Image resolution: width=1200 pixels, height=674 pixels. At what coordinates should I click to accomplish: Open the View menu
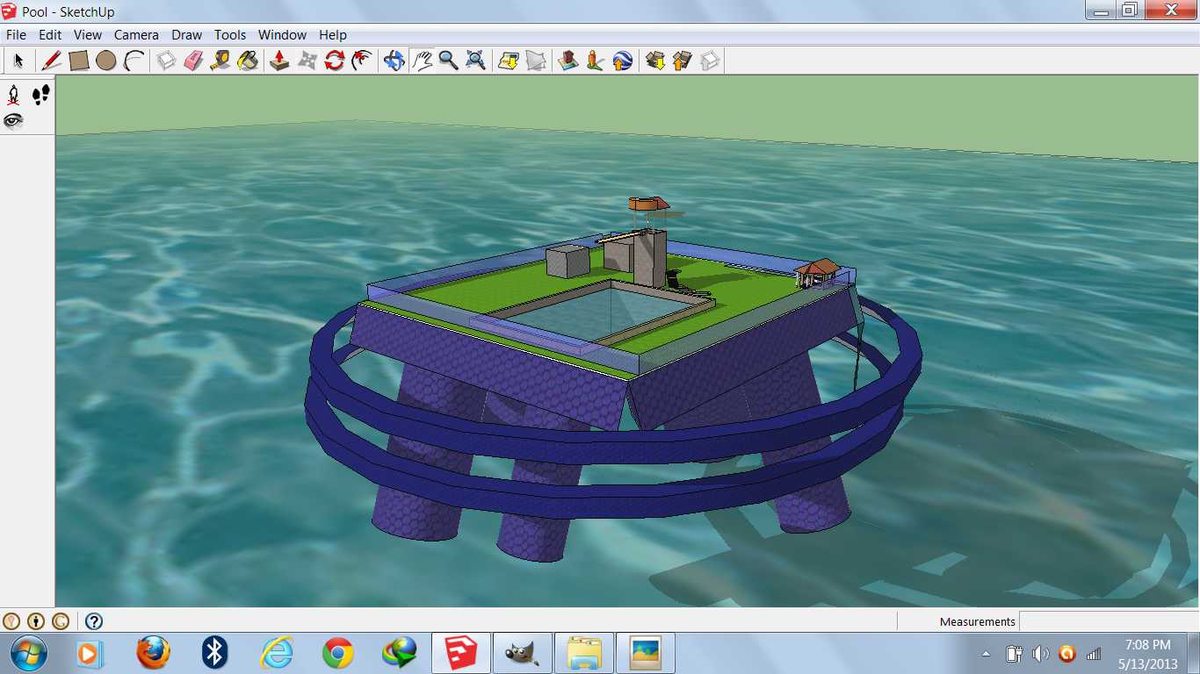coord(88,35)
